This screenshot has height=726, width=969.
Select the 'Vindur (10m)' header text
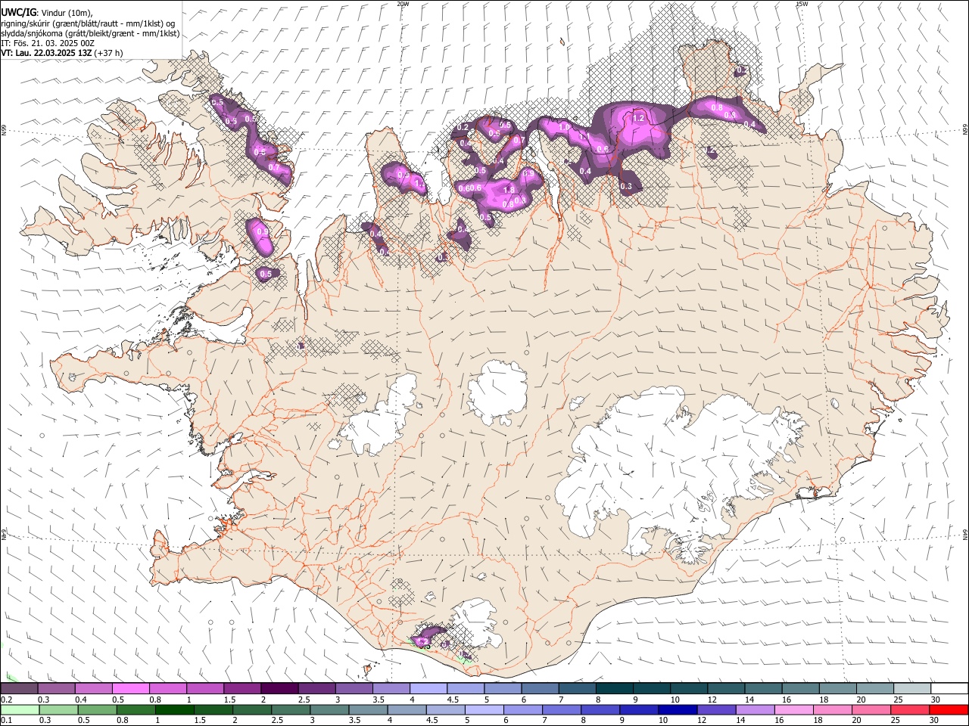[66, 12]
